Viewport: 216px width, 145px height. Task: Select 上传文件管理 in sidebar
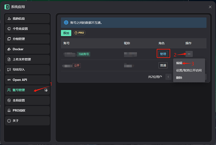pyautogui.click(x=27, y=59)
